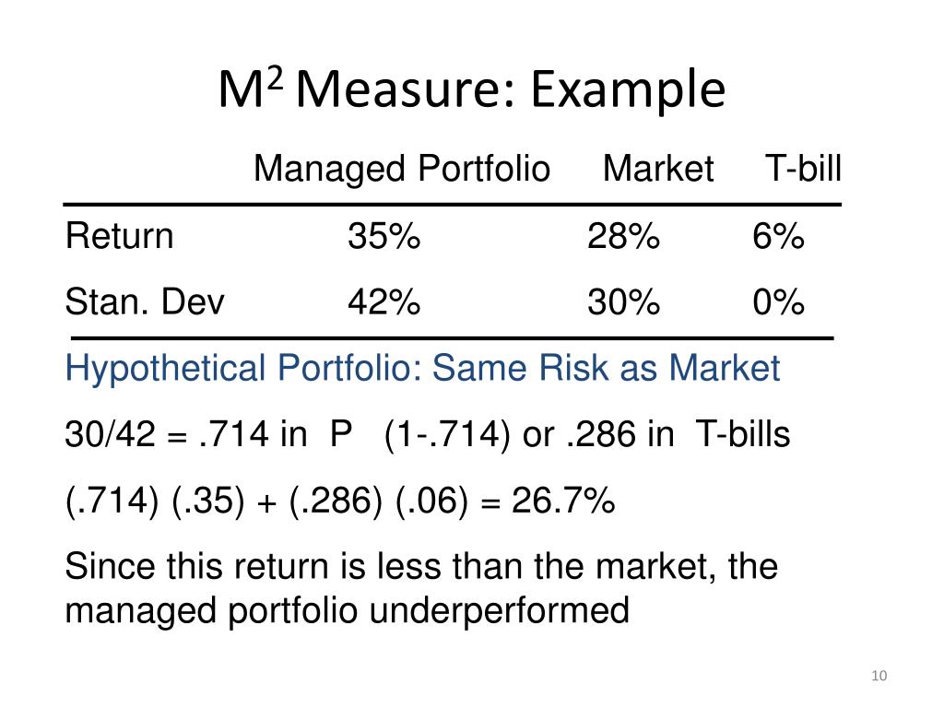The image size is (944, 708).
Task: Click the '(.714) (.35)' term in the formula
Action: coord(149,502)
